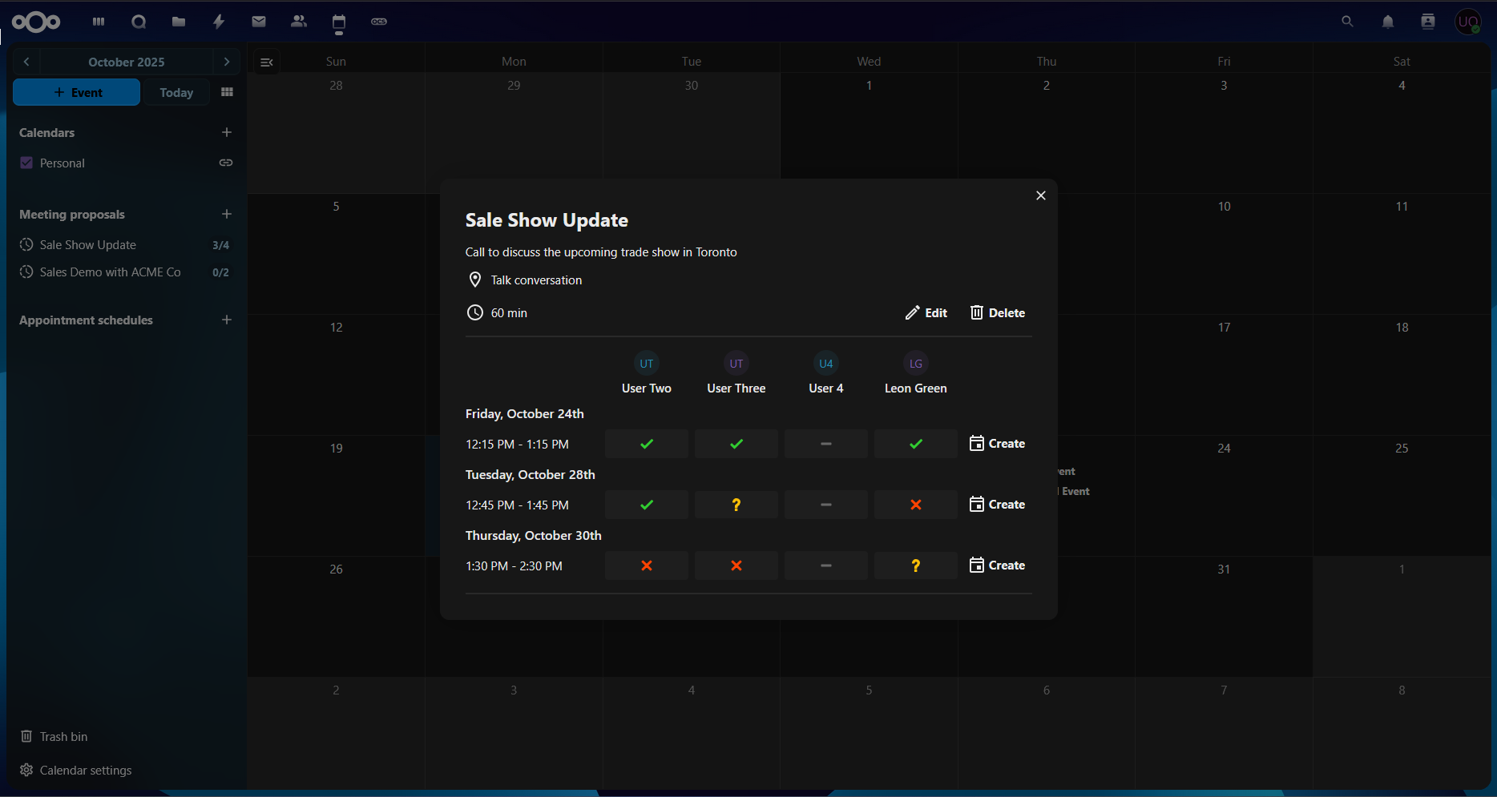Select the Sales Demo with ACME Co proposal
This screenshot has height=797, width=1497.
[110, 272]
